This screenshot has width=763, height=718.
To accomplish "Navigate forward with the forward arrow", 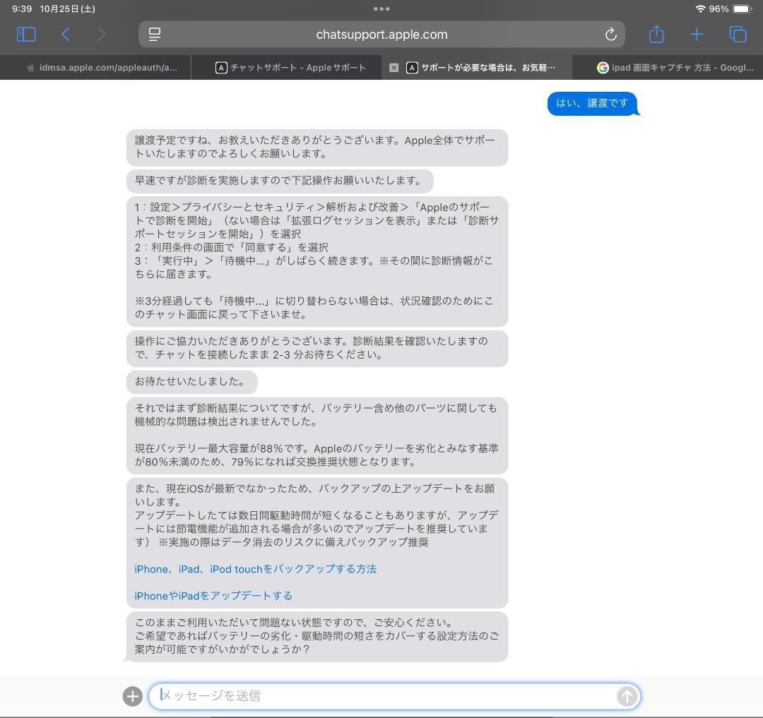I will click(101, 34).
